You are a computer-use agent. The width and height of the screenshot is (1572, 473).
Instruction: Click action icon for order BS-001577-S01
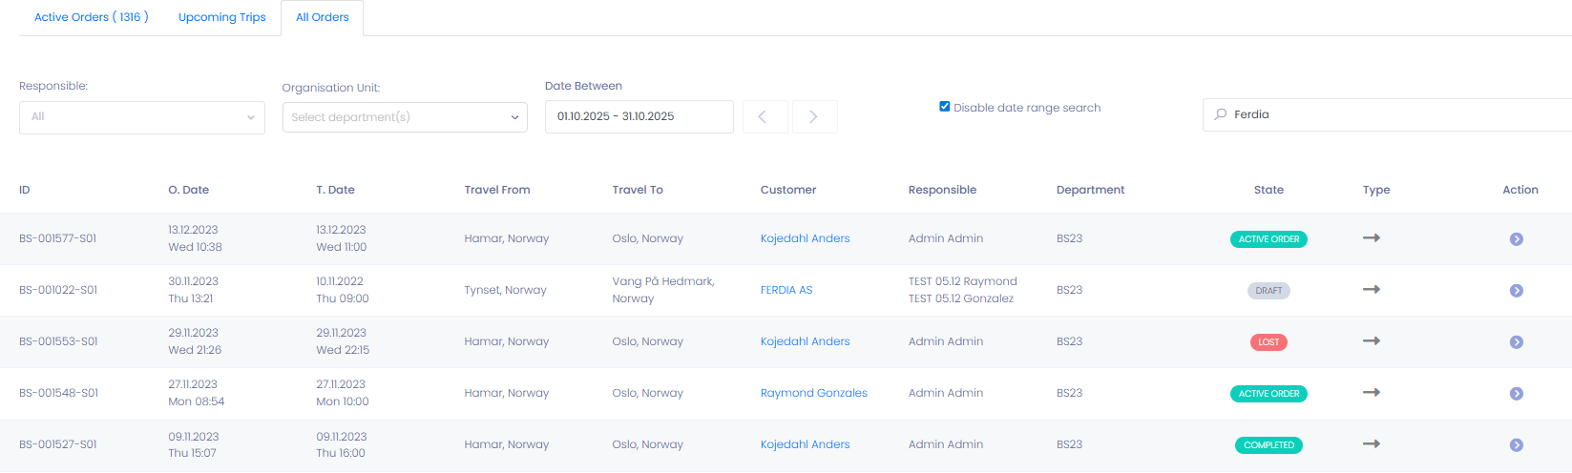pyautogui.click(x=1516, y=239)
